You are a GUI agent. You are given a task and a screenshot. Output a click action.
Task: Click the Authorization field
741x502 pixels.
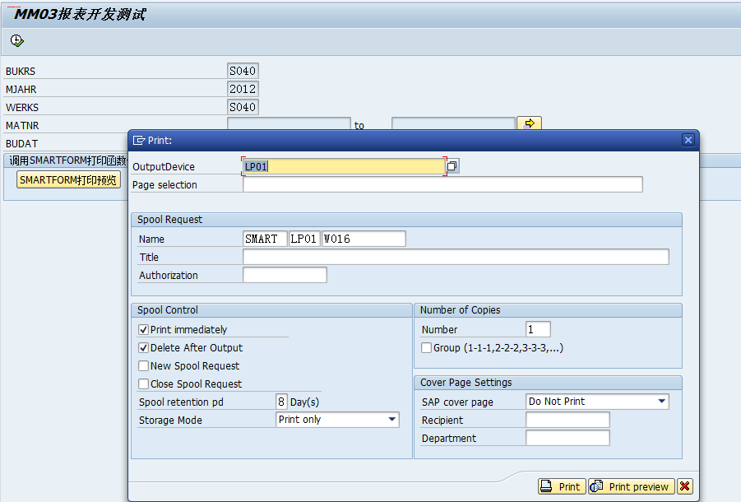click(285, 275)
